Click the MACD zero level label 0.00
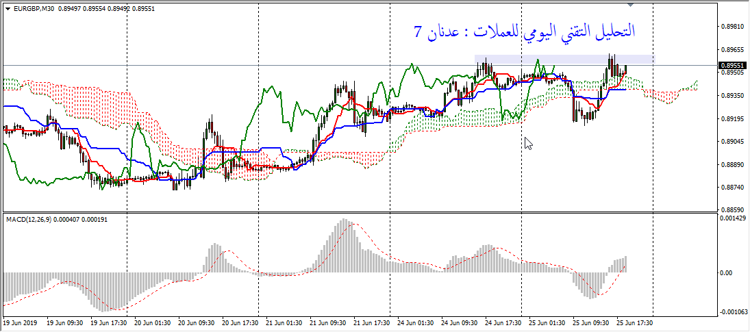Screen dimensions: 750x332 727,272
